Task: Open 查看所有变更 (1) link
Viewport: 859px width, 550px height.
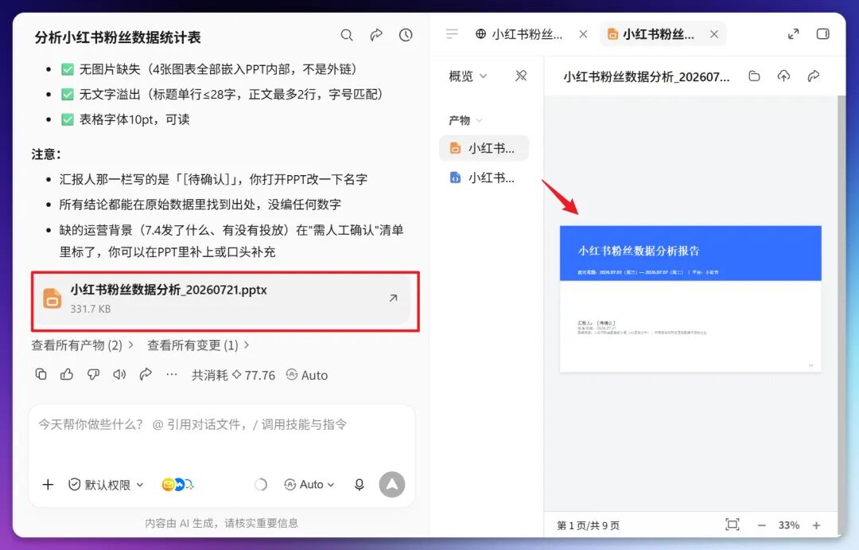Action: click(198, 345)
